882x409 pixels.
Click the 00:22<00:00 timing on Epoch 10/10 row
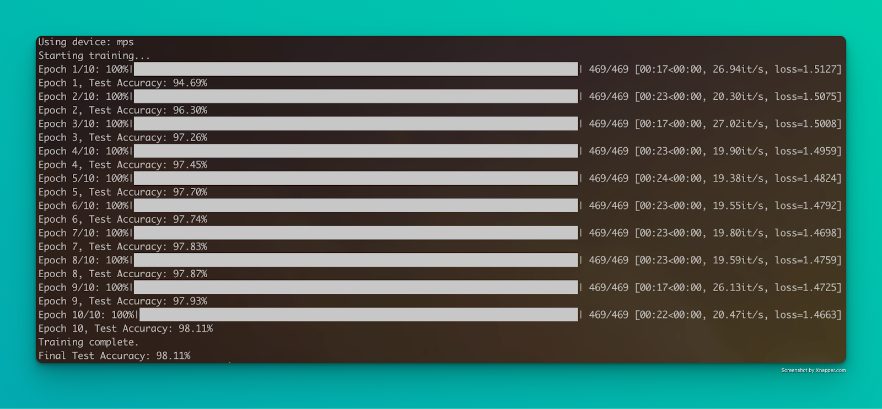click(671, 315)
